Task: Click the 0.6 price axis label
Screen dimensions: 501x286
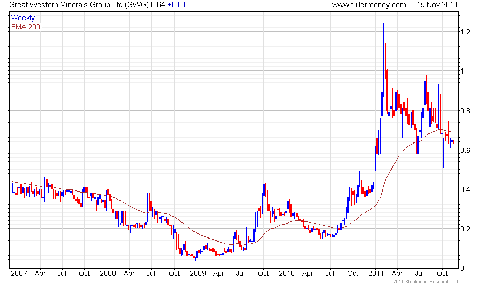Action: tap(465, 150)
